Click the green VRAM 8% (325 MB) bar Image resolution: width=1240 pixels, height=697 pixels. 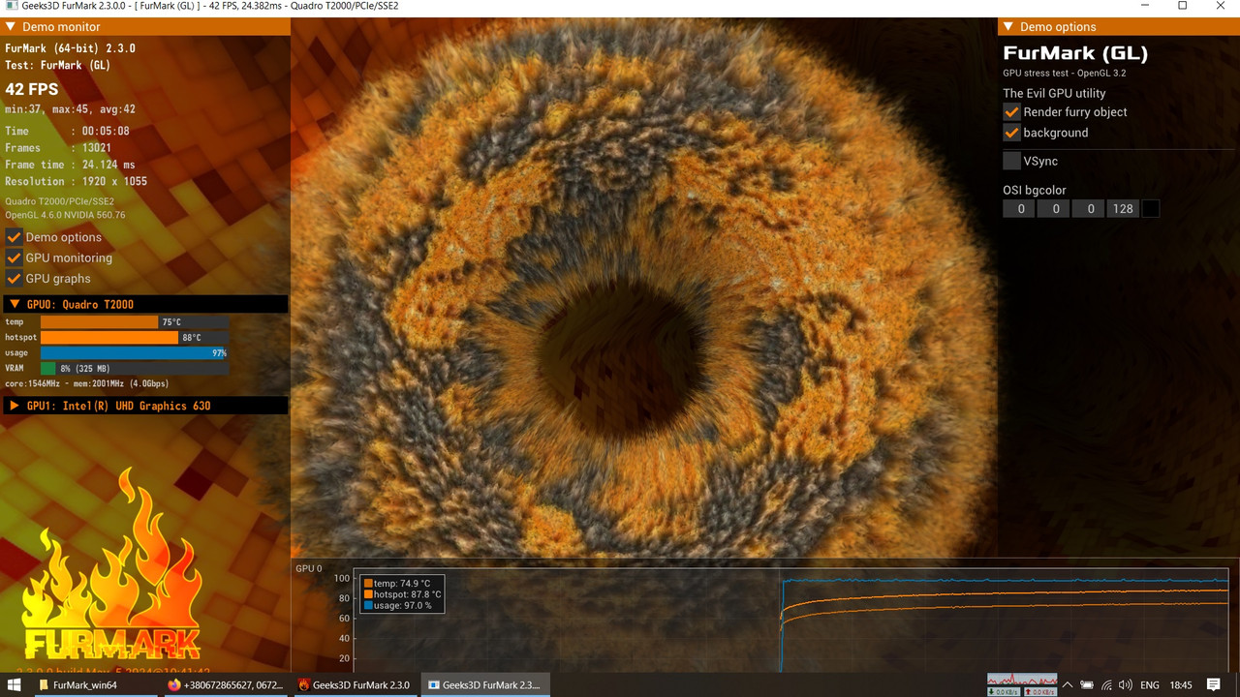48,368
